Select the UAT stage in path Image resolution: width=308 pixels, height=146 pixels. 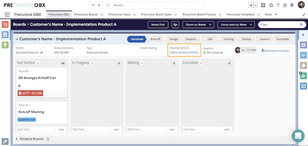(210, 39)
